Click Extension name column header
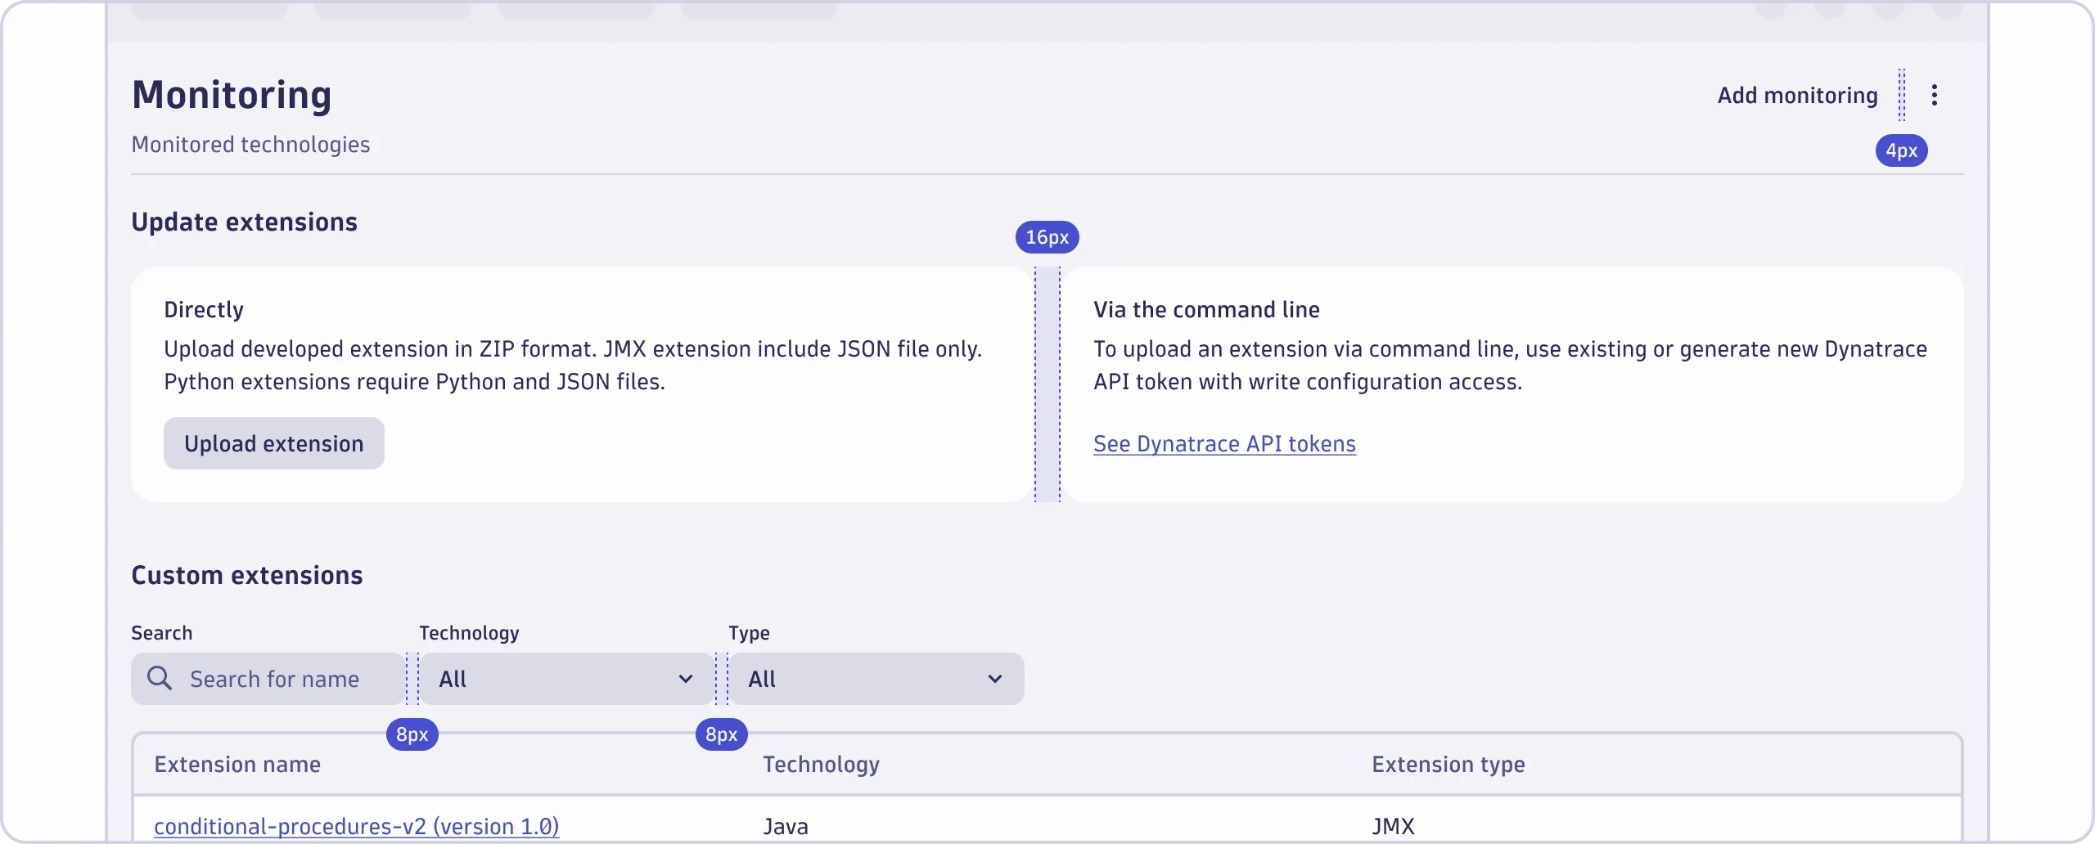 [x=237, y=765]
